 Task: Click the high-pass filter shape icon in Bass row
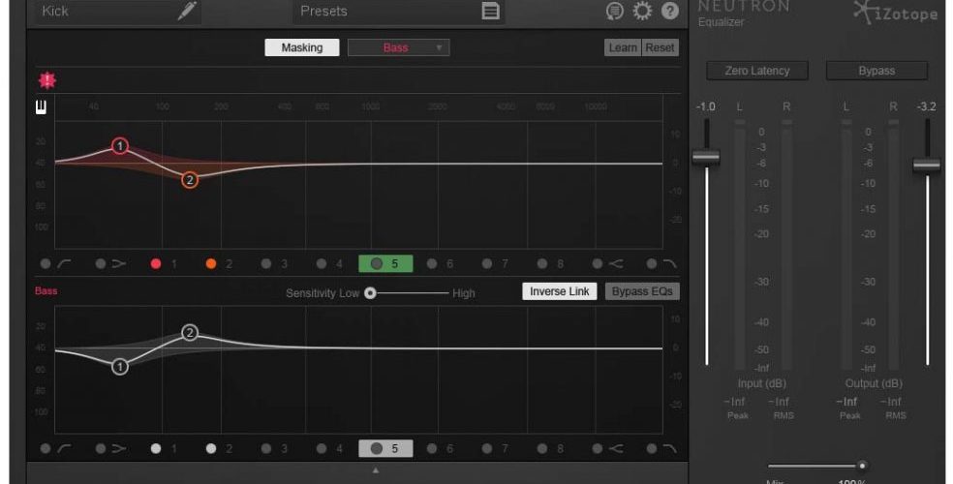65,449
